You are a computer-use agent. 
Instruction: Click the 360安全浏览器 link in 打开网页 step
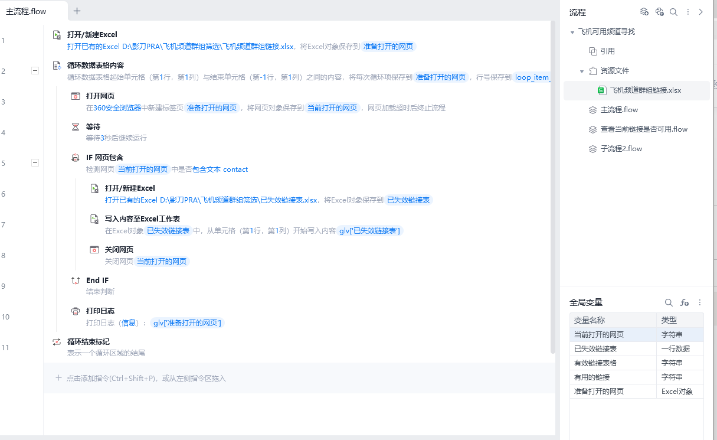(x=117, y=108)
